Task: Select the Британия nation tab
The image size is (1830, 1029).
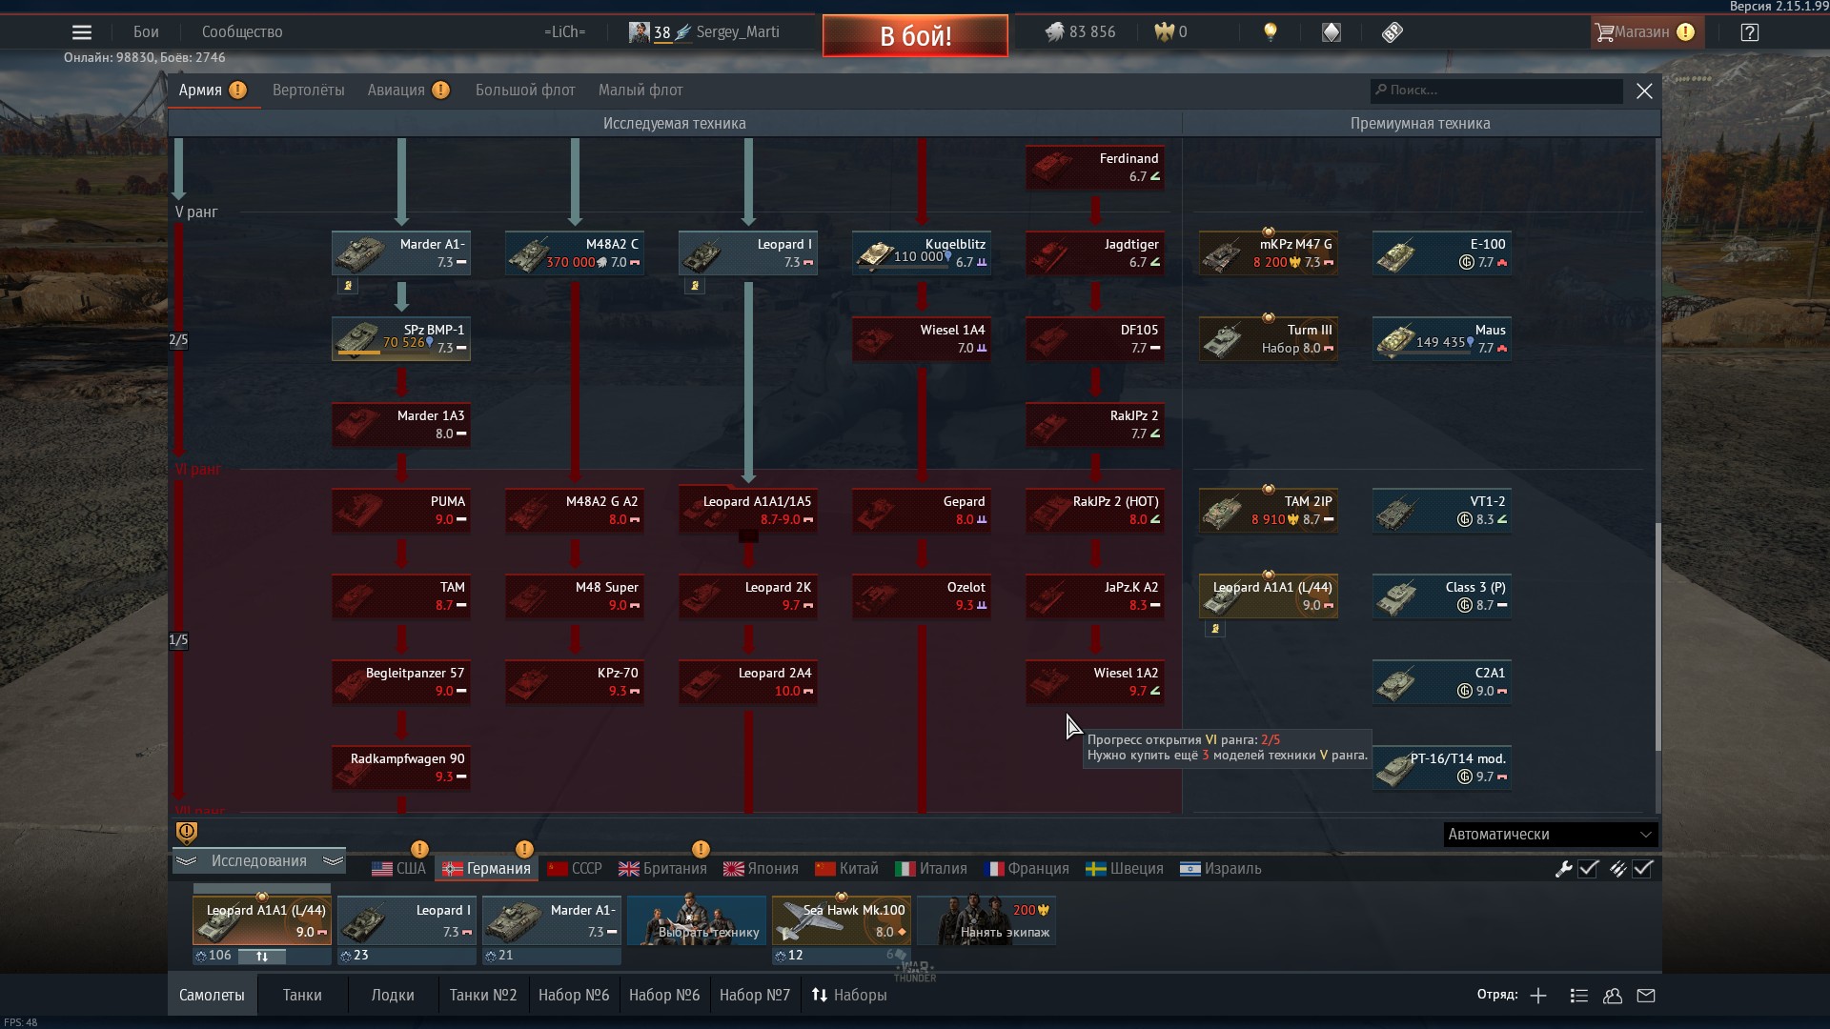Action: 663,869
